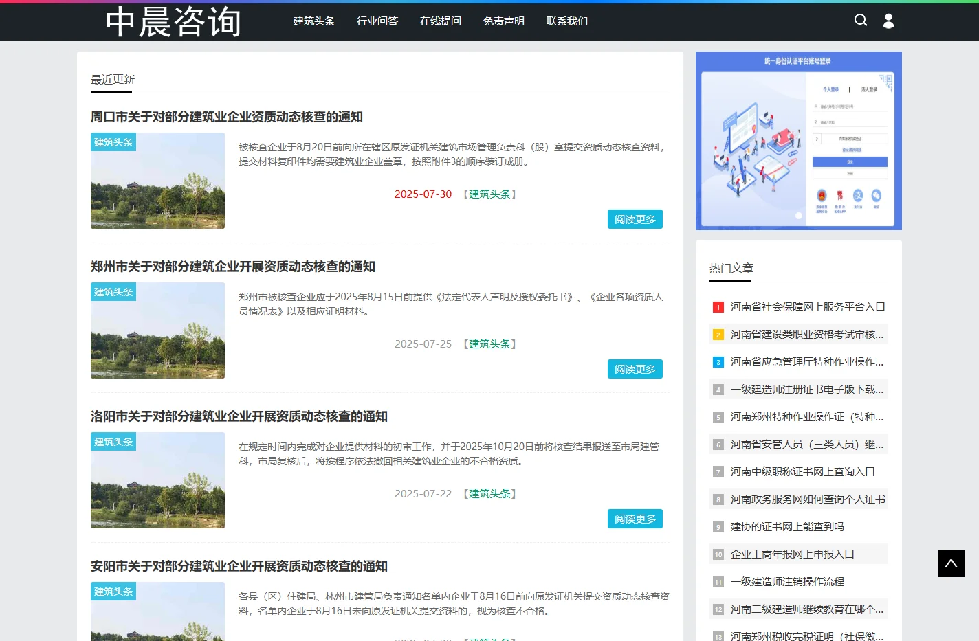The height and width of the screenshot is (641, 979).
Task: Click 阅读更多 for the 周口市 article
Action: click(x=635, y=219)
